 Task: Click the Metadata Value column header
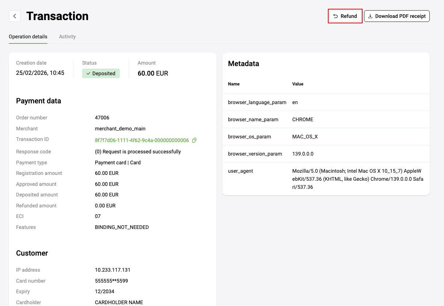(x=298, y=84)
